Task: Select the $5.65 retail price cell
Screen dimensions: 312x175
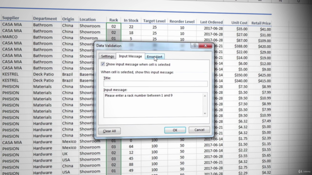Action: tap(266, 156)
